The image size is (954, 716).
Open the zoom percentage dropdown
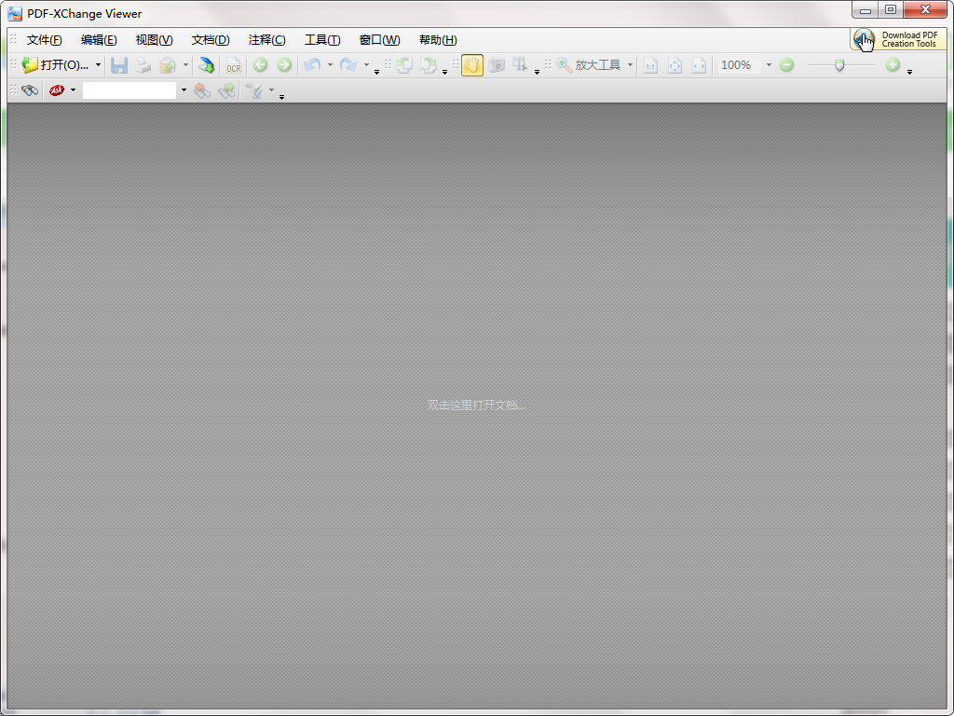point(768,65)
